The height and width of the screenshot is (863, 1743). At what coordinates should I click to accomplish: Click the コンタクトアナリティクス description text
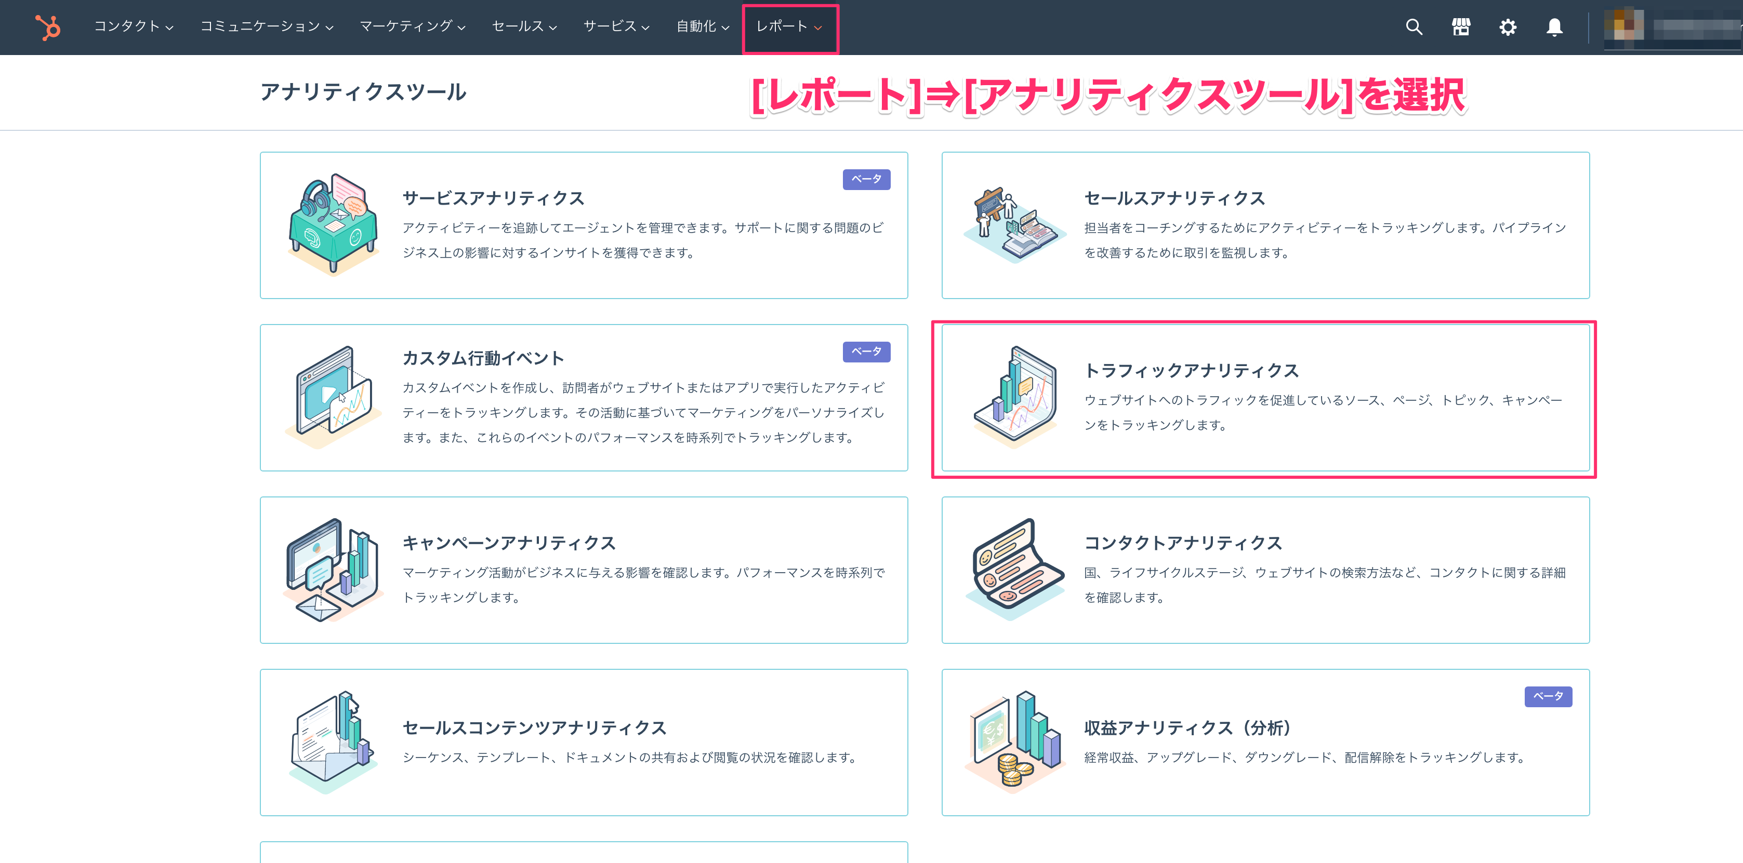[1325, 585]
